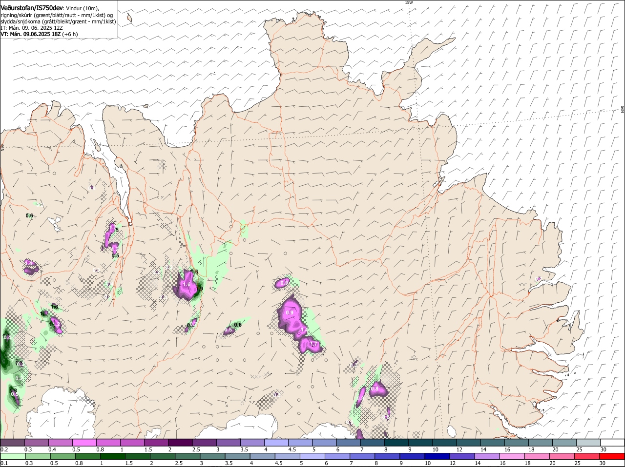
Task: Pick upper legend swatch between 0.2 and 0.3
Action: (x=13, y=442)
